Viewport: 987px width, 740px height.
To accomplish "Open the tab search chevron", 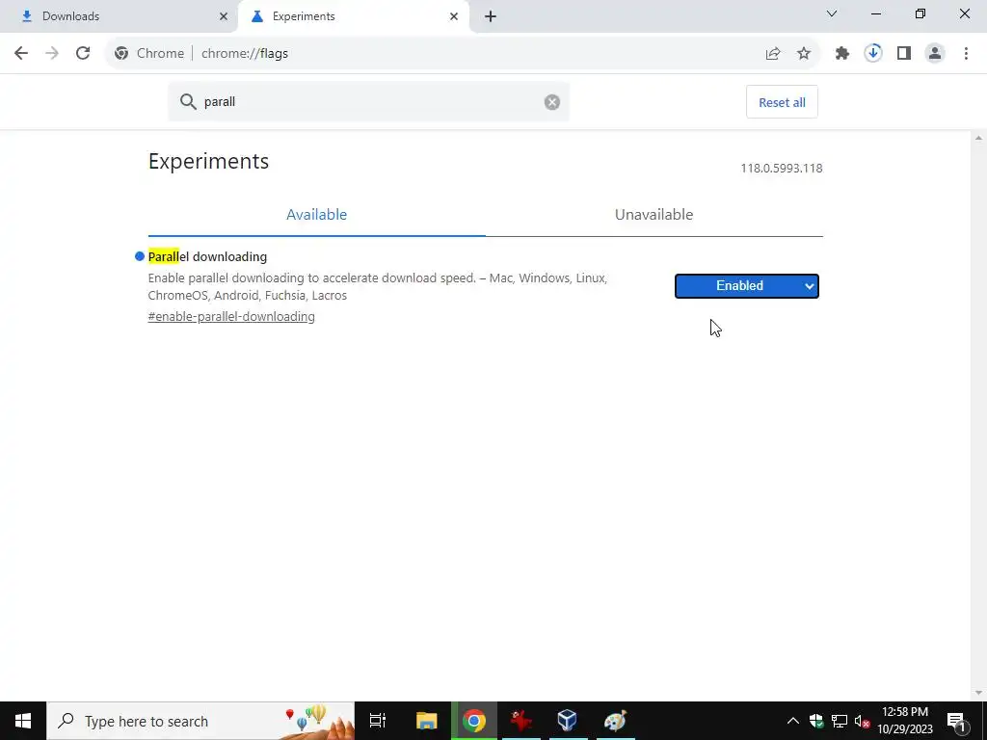I will pos(832,13).
